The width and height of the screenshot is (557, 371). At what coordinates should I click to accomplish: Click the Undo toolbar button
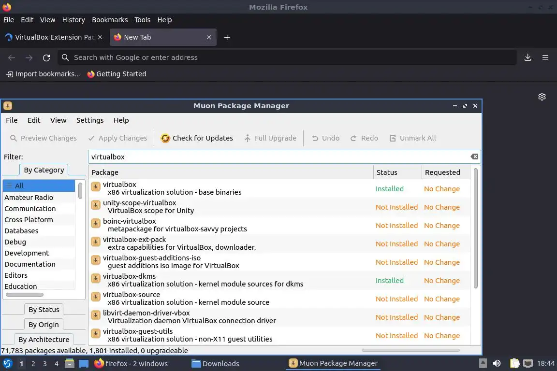325,138
